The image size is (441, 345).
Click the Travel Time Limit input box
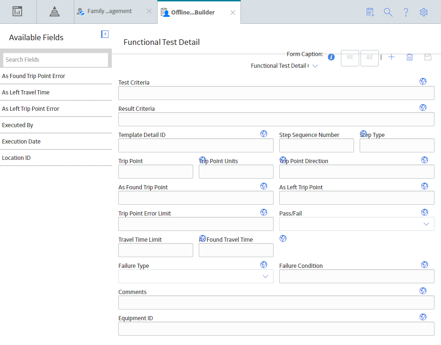[156, 250]
